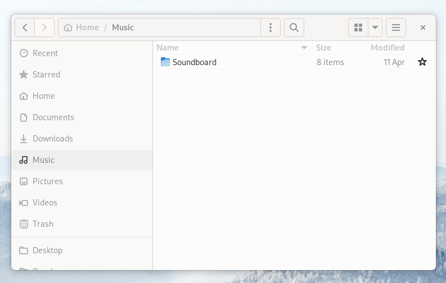The image size is (446, 283).
Task: Click the Trash bin icon
Action: pos(24,224)
